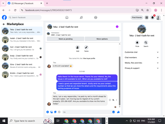Bookmark this page with the star icon

(x=148, y=10)
